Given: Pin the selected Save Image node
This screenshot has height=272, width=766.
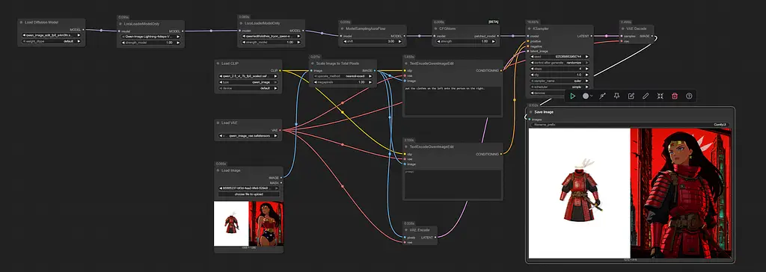Looking at the screenshot, I should [x=616, y=96].
